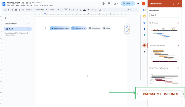
Task: Open Google Calendar side panel icon
Action: (144, 10)
